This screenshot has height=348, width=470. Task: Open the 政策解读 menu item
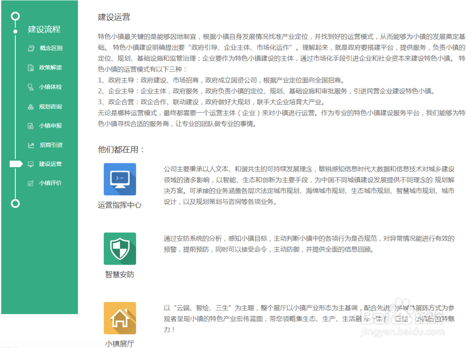click(x=50, y=68)
